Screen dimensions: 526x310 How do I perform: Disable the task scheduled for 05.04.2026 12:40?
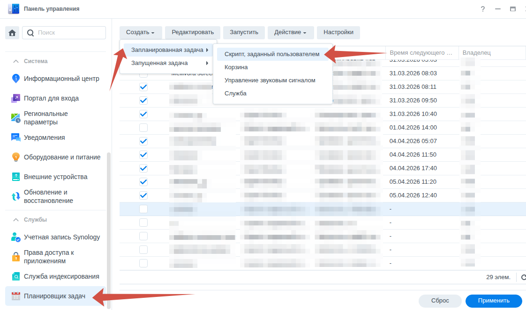(143, 195)
